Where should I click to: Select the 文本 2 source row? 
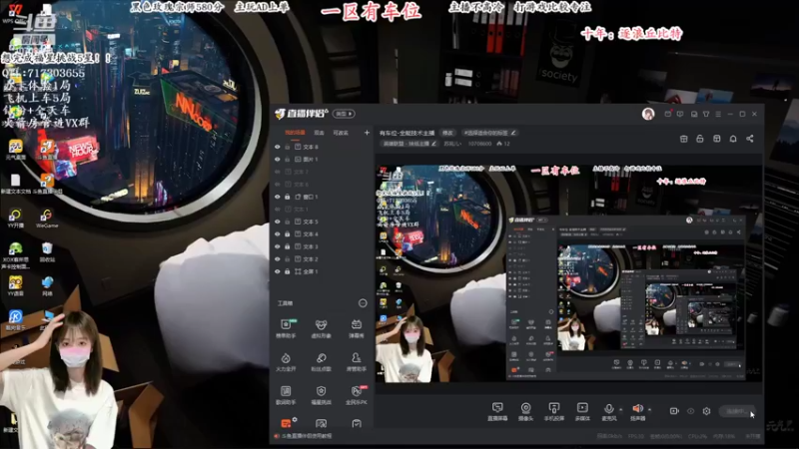(x=322, y=259)
